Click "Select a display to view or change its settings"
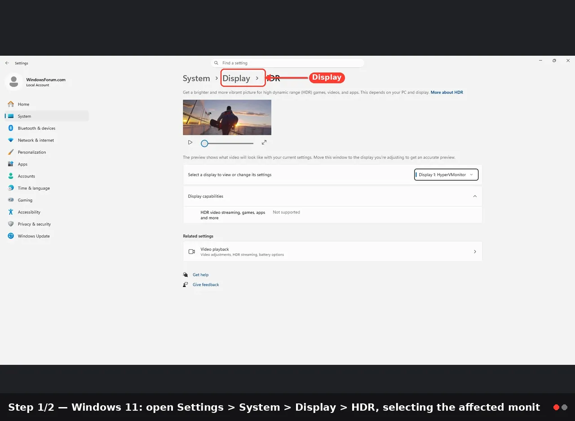Screen dimensions: 575x421 pyautogui.click(x=230, y=174)
